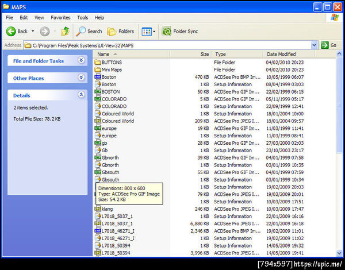Sort by the Name column header
345x270 pixels.
131,54
